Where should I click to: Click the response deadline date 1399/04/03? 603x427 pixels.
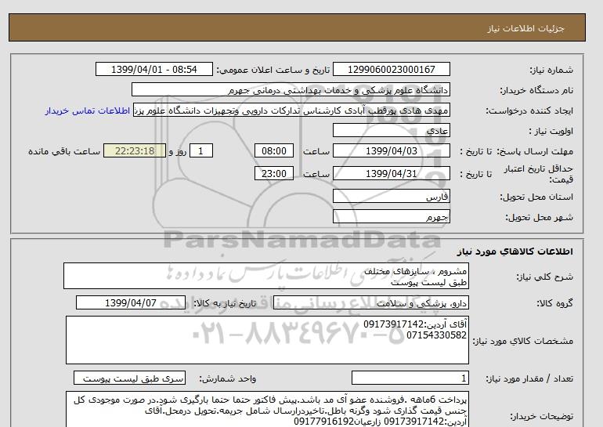tap(391, 150)
